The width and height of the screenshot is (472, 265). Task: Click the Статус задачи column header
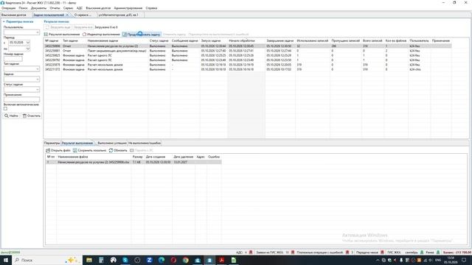159,40
